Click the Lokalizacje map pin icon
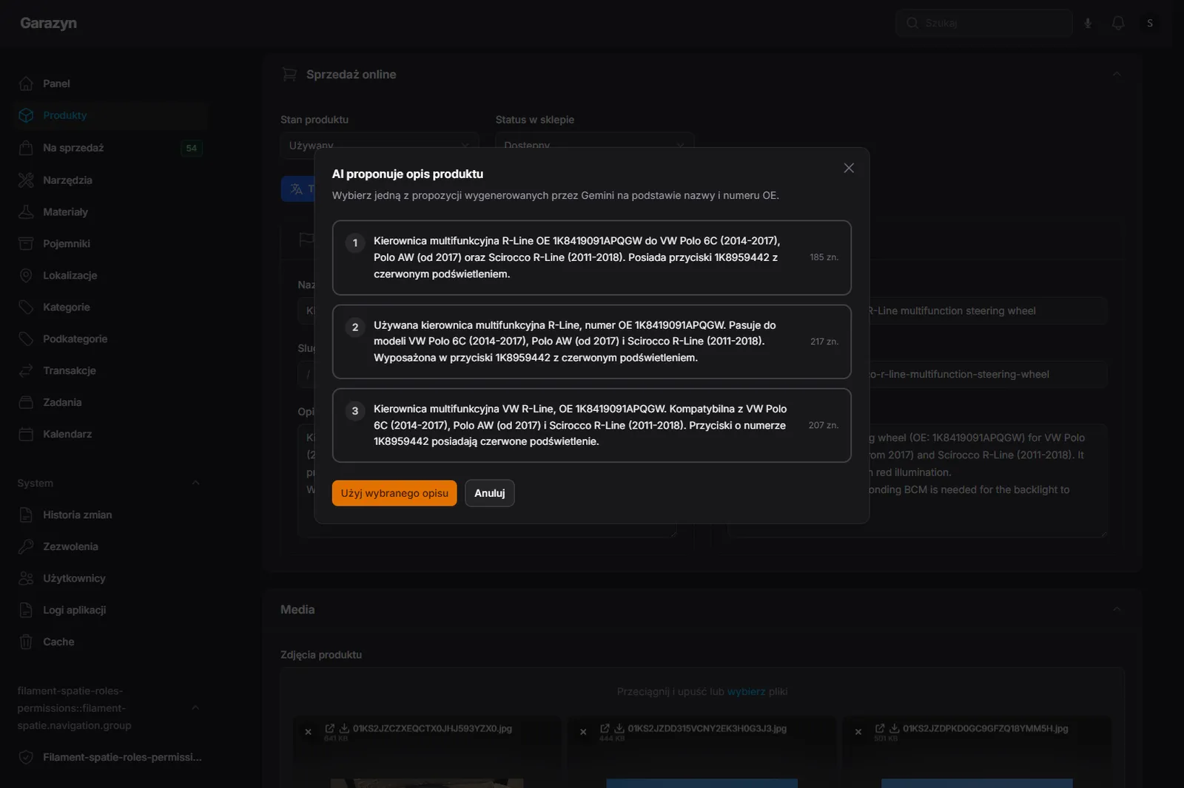The height and width of the screenshot is (788, 1184). point(26,275)
